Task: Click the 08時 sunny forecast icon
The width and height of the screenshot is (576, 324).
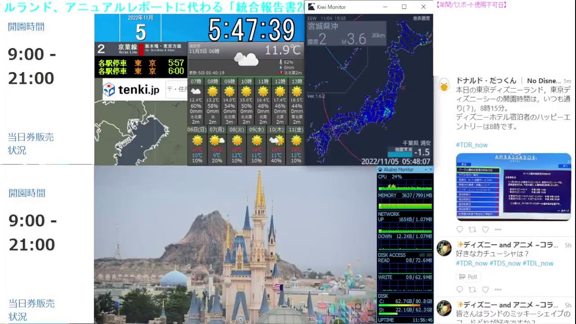Action: 212,91
